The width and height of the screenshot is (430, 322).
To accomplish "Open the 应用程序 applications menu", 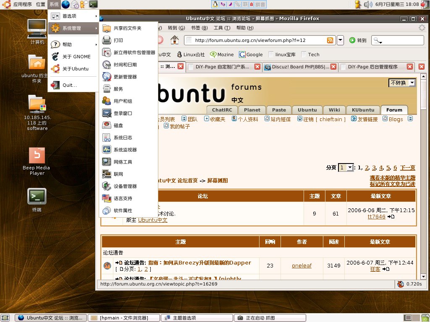I will (x=23, y=4).
